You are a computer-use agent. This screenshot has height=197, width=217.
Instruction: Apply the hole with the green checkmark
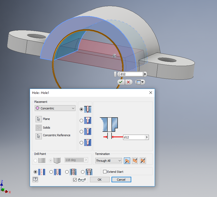click(121, 82)
